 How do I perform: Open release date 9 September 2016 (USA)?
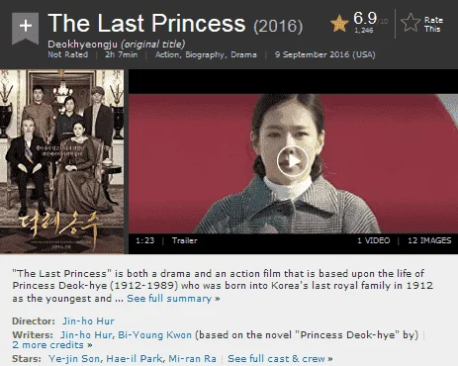(324, 54)
